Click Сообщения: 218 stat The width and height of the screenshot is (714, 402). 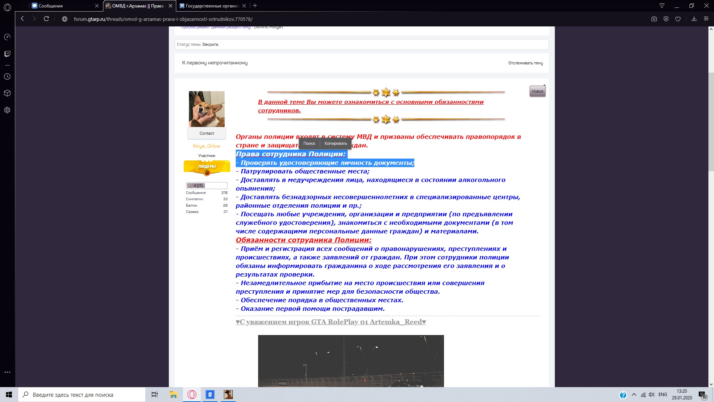point(207,193)
